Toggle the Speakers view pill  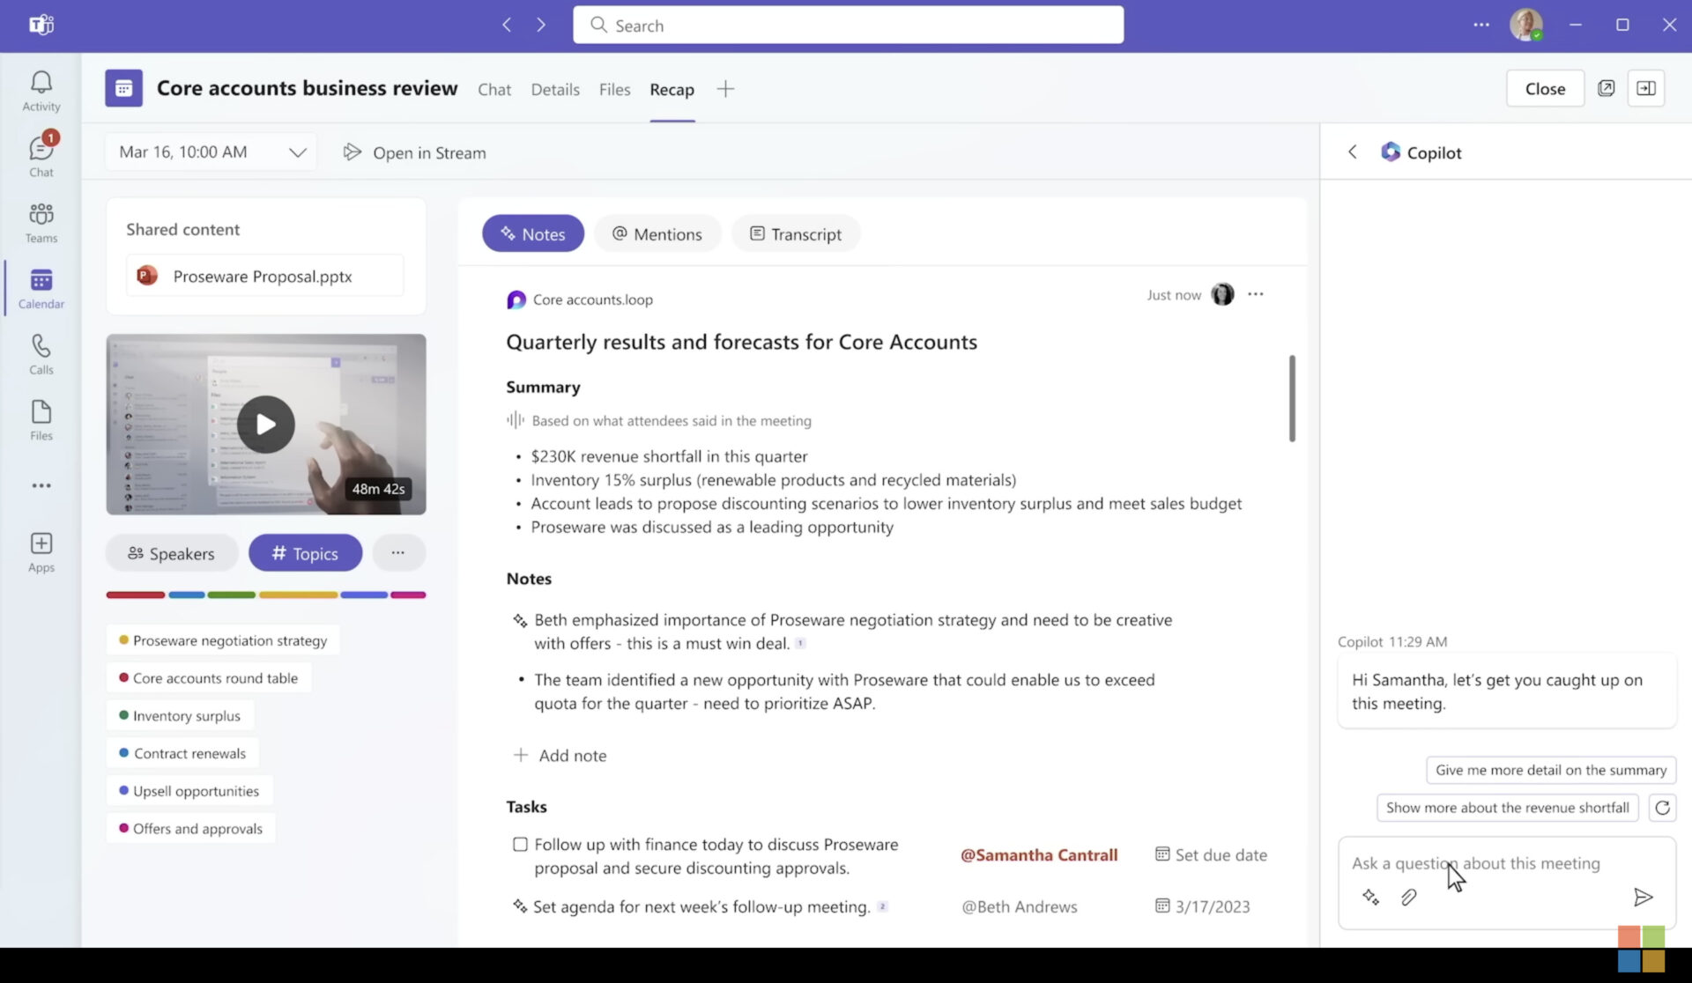[172, 553]
